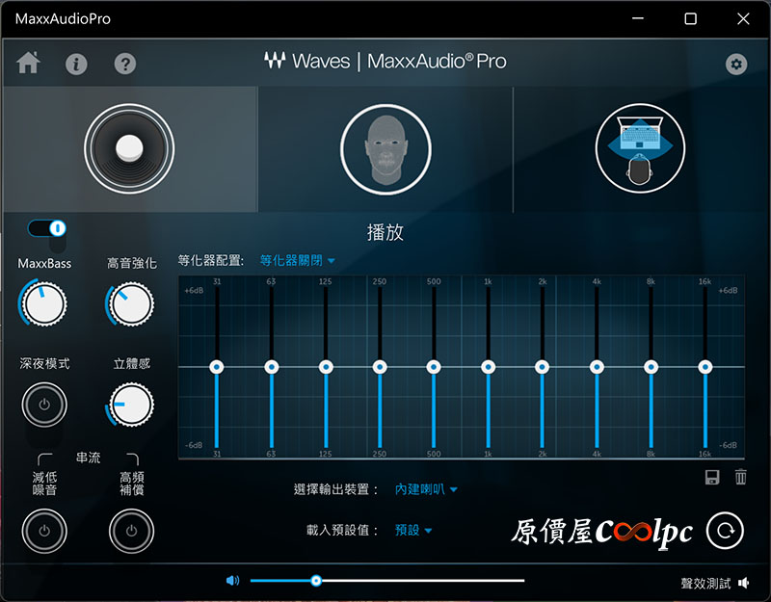Enable 減低噪音 power button
Image resolution: width=771 pixels, height=602 pixels.
44,532
